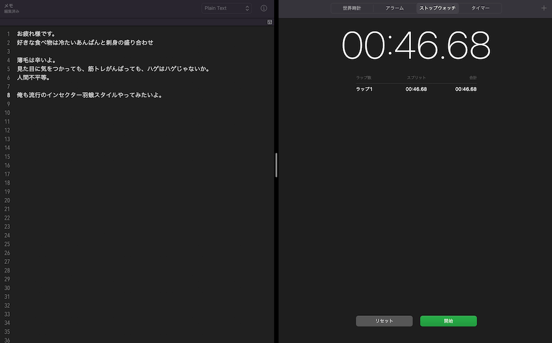
Task: Click the plus icon in Clock toolbar
Action: click(x=543, y=8)
